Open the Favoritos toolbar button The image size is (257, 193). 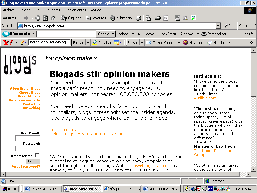96,18
